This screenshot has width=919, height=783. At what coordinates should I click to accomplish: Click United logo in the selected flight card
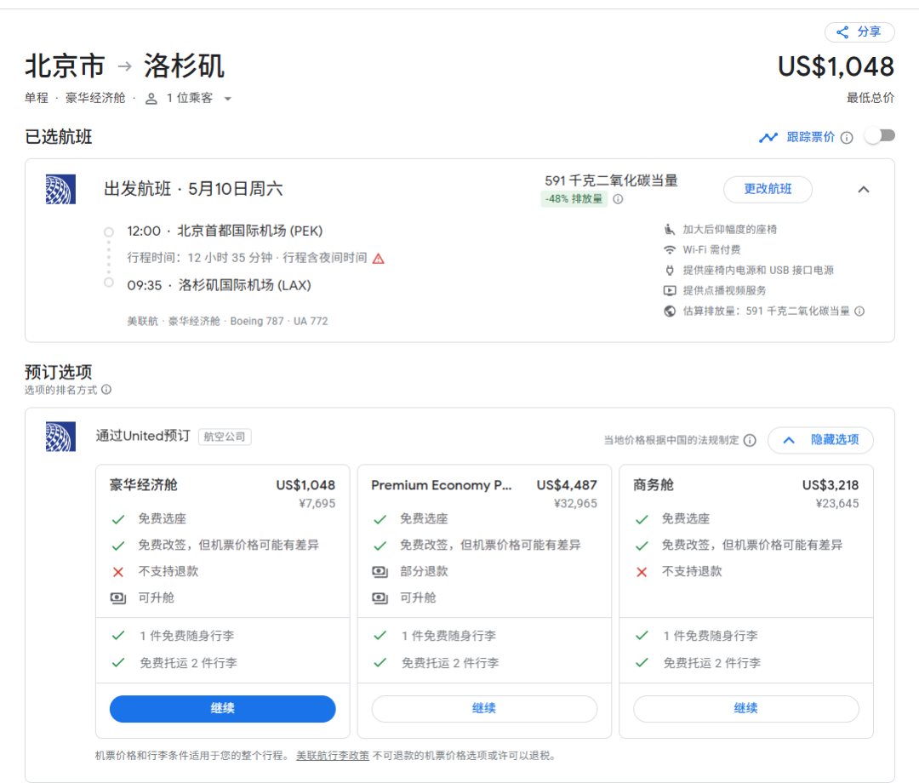(x=60, y=189)
